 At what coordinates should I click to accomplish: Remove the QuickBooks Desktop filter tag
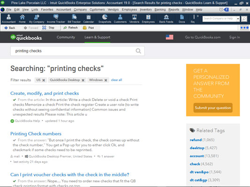[x=83, y=80]
